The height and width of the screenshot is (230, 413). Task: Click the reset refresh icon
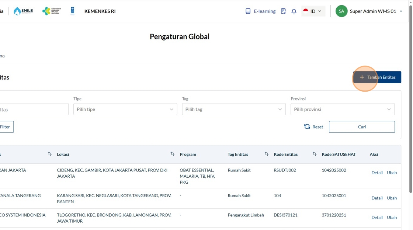coord(307,127)
